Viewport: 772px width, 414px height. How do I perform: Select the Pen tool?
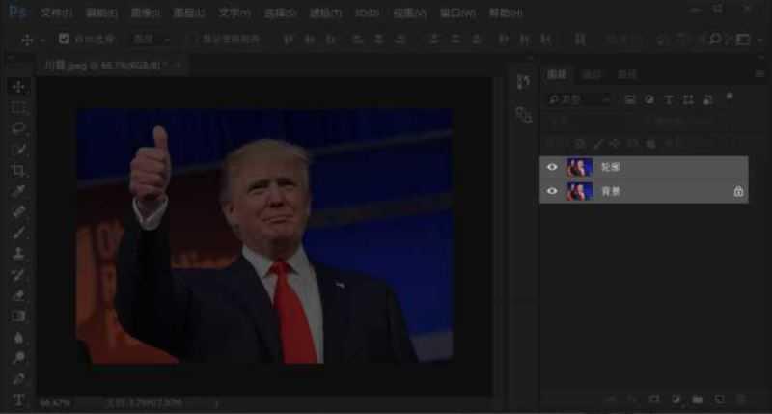coord(18,379)
